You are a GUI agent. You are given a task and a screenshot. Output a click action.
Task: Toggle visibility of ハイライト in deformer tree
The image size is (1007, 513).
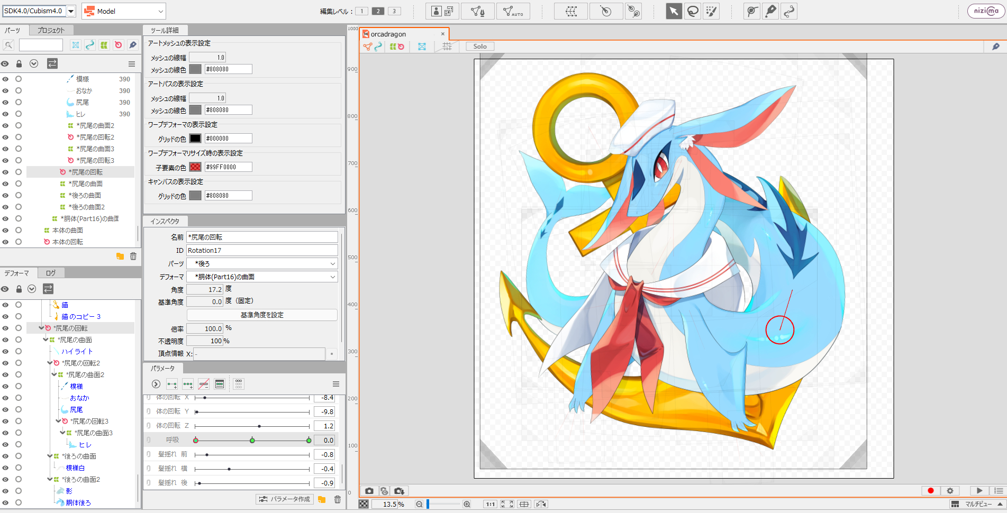[5, 352]
